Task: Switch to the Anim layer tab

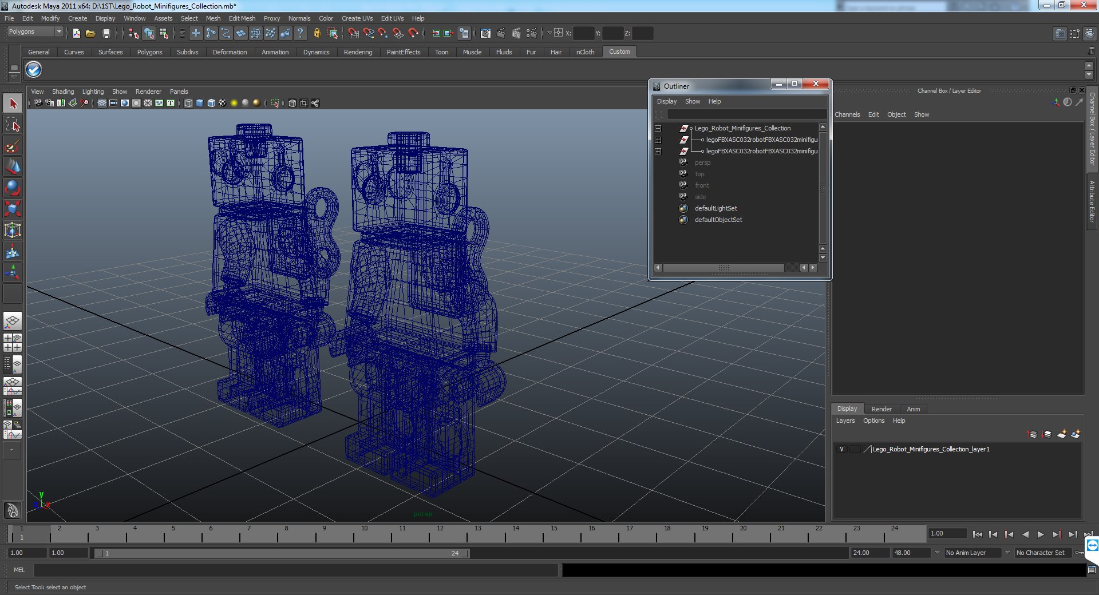Action: click(913, 409)
